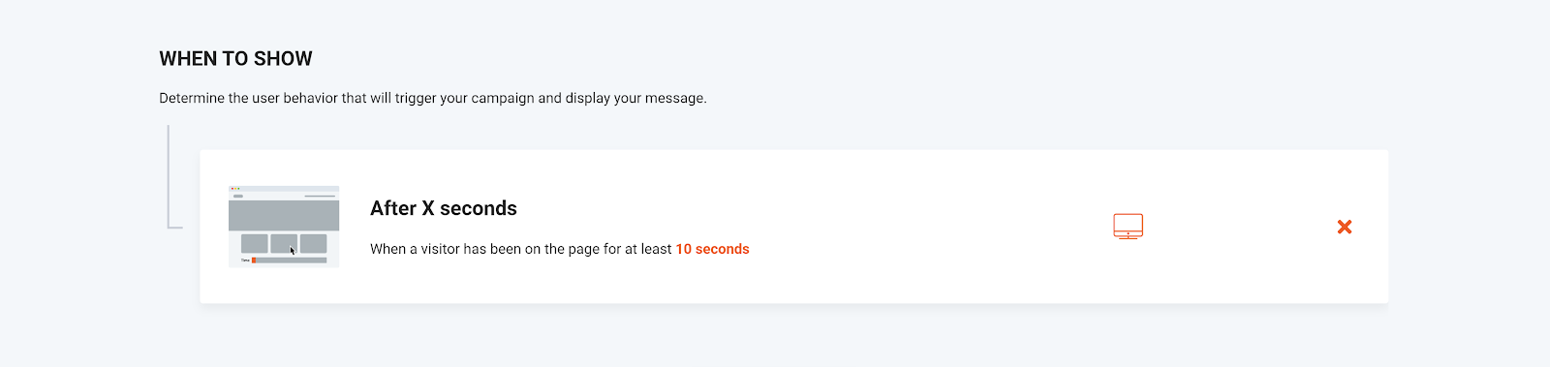Click the left gray box in thumbnail

point(254,243)
